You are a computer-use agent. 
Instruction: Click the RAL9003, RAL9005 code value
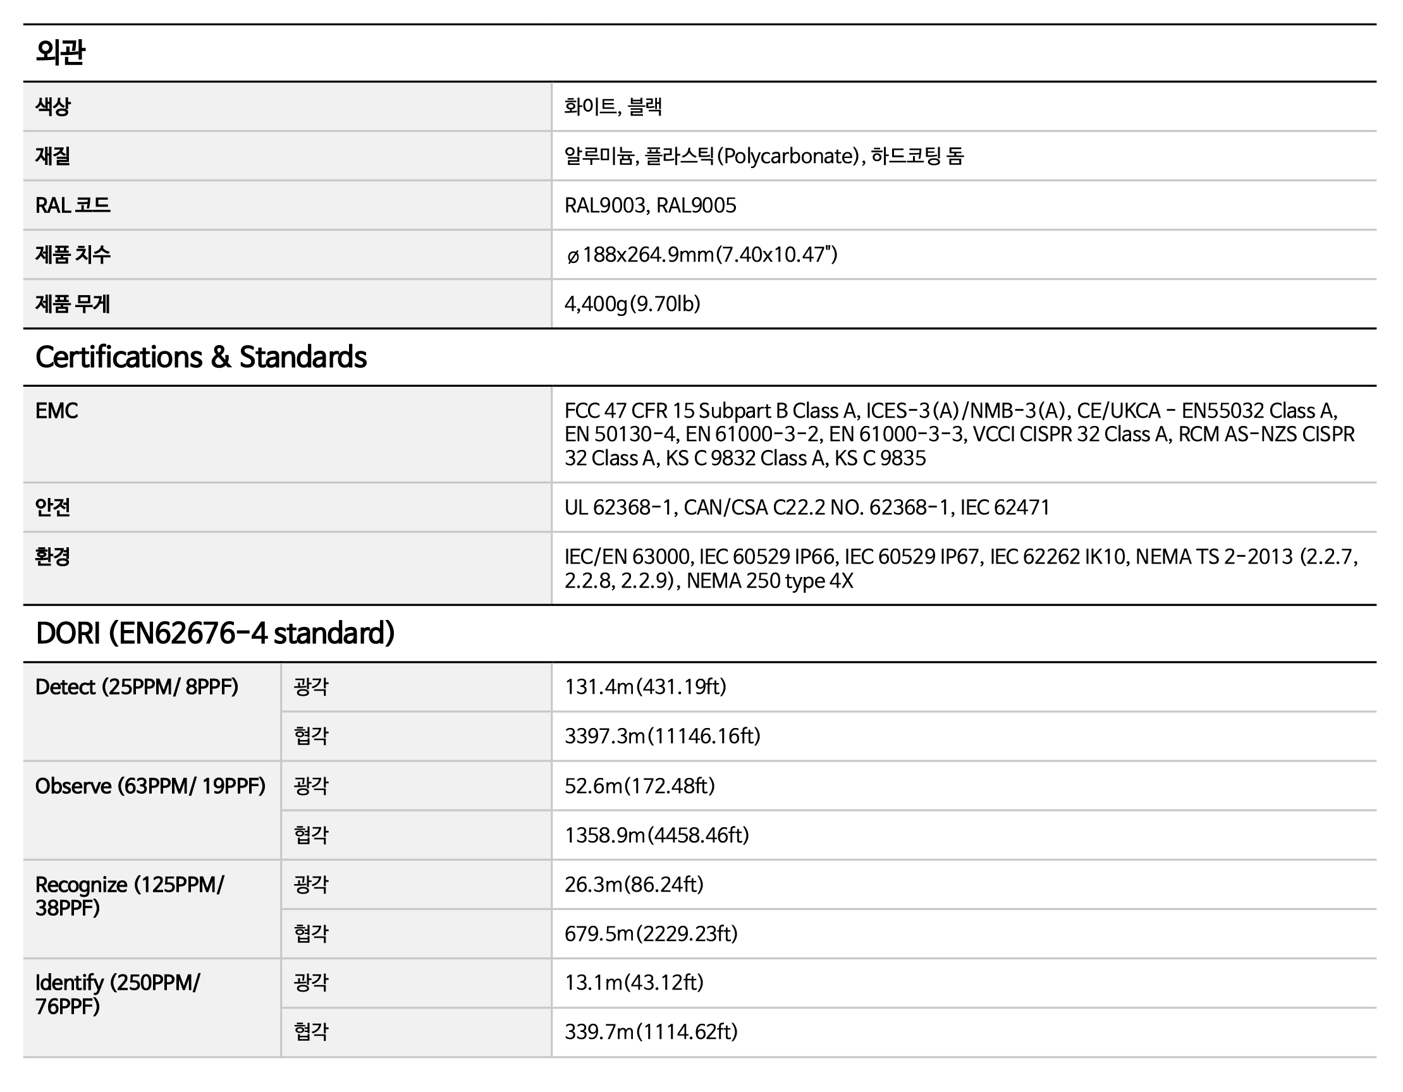point(650,205)
